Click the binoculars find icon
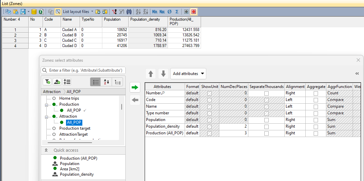 tap(130, 12)
